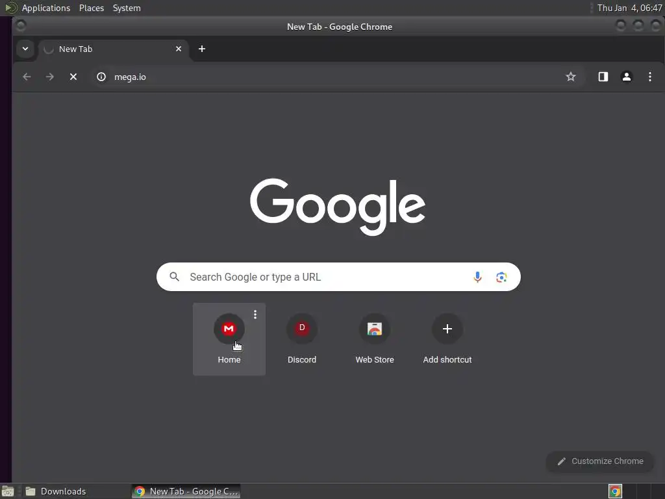Viewport: 665px width, 499px height.
Task: Open the MEGA Home shortcut
Action: (229, 339)
